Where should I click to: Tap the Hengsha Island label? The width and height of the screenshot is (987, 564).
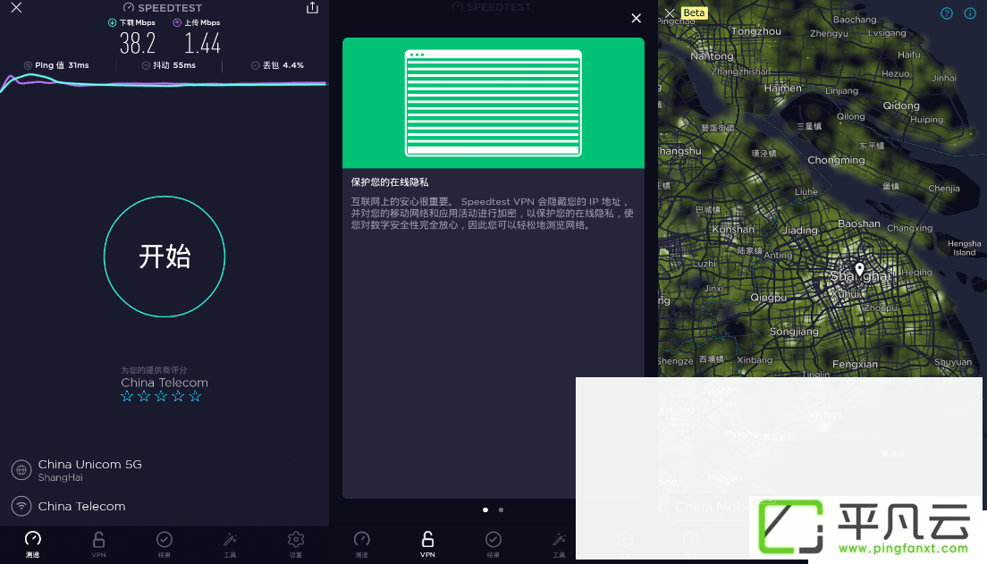[x=964, y=248]
